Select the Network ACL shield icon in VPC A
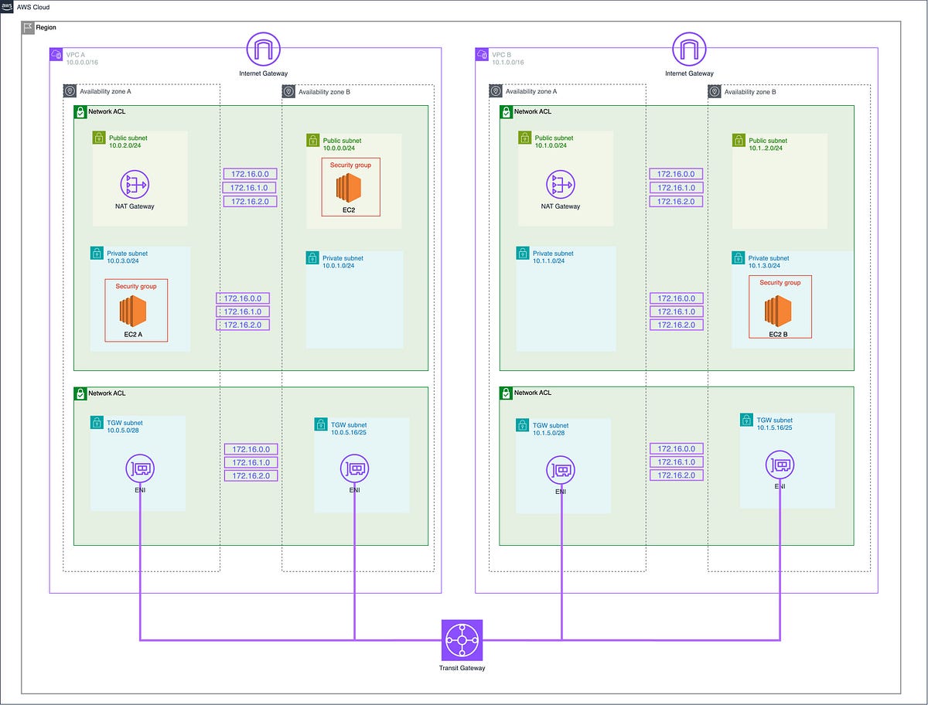928x705 pixels. (79, 111)
